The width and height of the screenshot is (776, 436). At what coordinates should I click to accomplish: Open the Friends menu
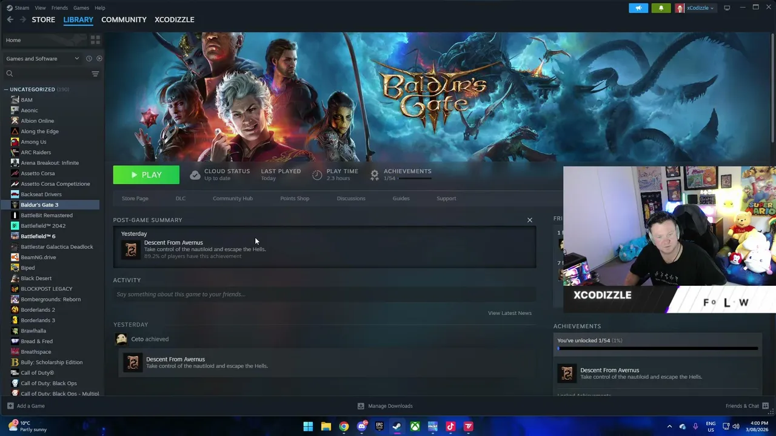tap(59, 8)
